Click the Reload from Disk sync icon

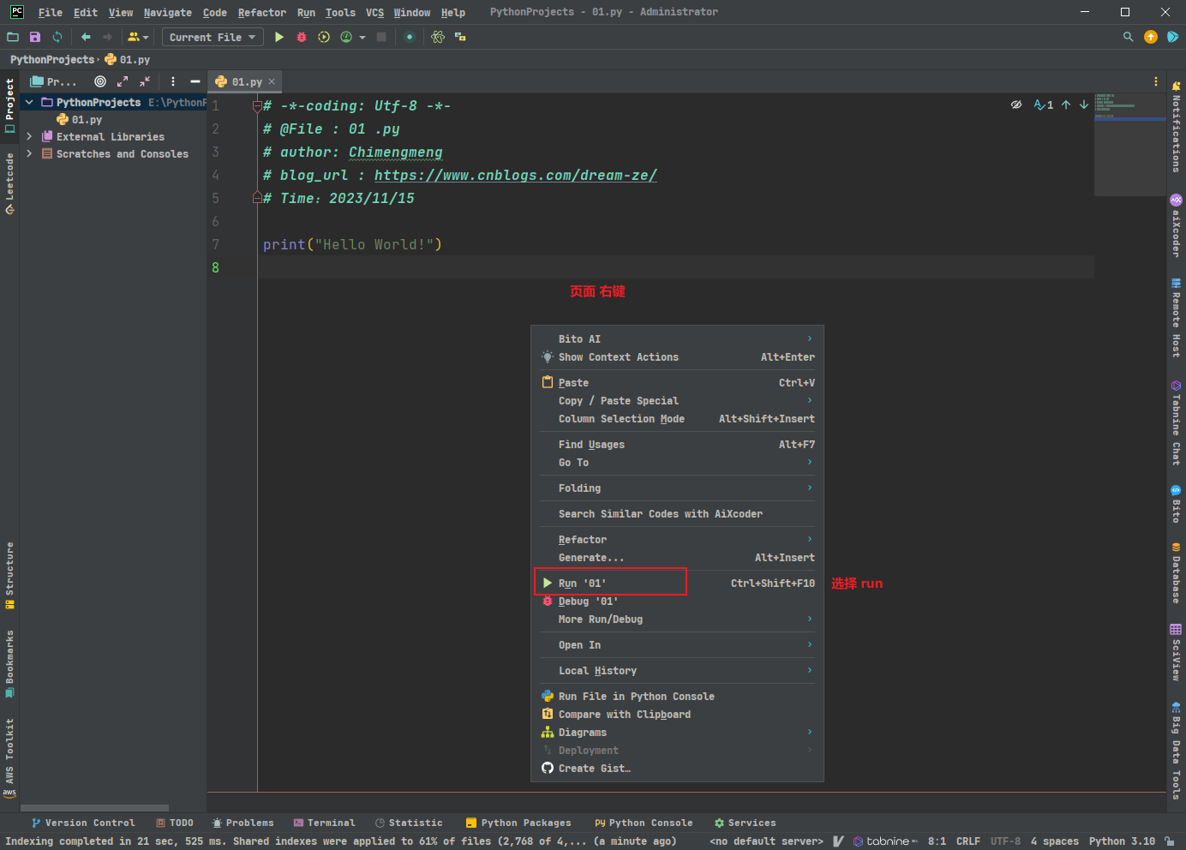57,37
